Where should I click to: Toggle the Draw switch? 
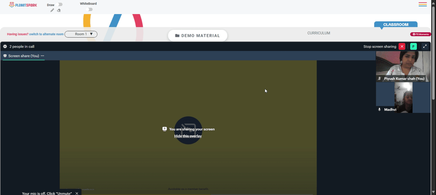point(59,4)
